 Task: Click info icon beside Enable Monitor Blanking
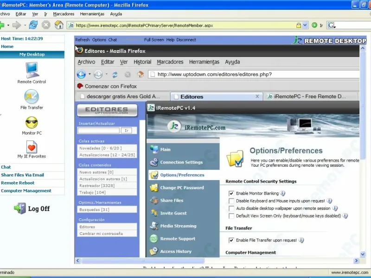tap(282, 193)
